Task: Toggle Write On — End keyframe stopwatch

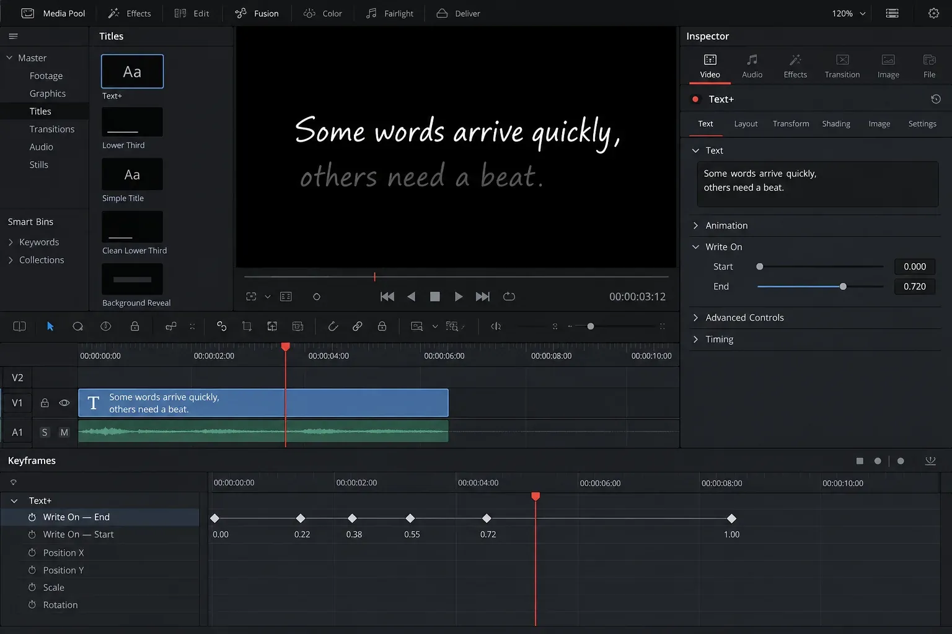Action: [x=32, y=517]
